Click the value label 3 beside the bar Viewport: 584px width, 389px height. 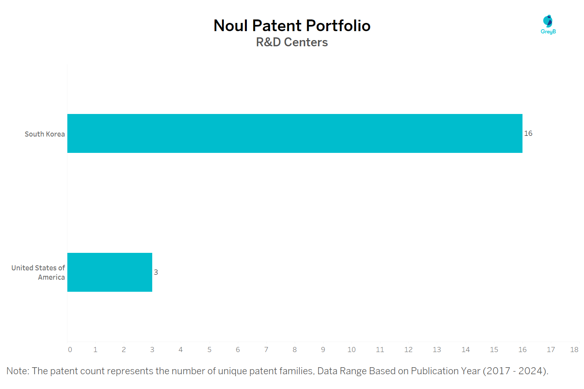pos(156,272)
